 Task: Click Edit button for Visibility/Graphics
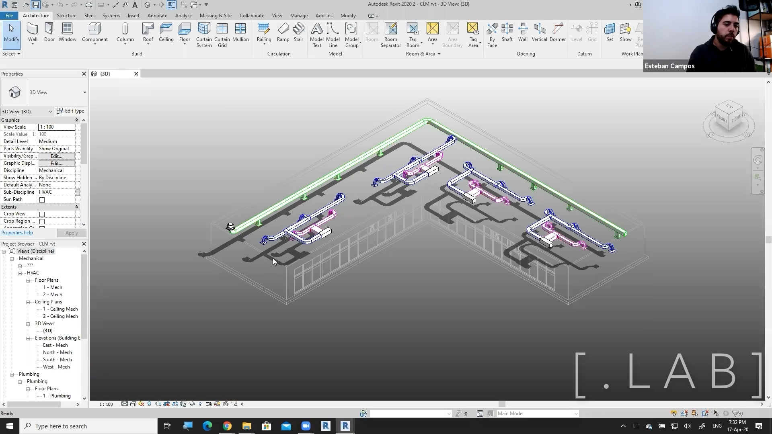(56, 156)
